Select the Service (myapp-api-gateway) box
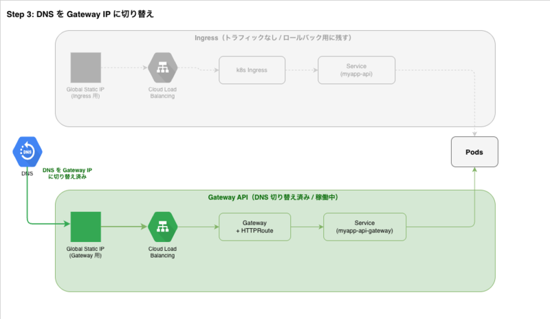The height and width of the screenshot is (319, 550). pyautogui.click(x=364, y=227)
